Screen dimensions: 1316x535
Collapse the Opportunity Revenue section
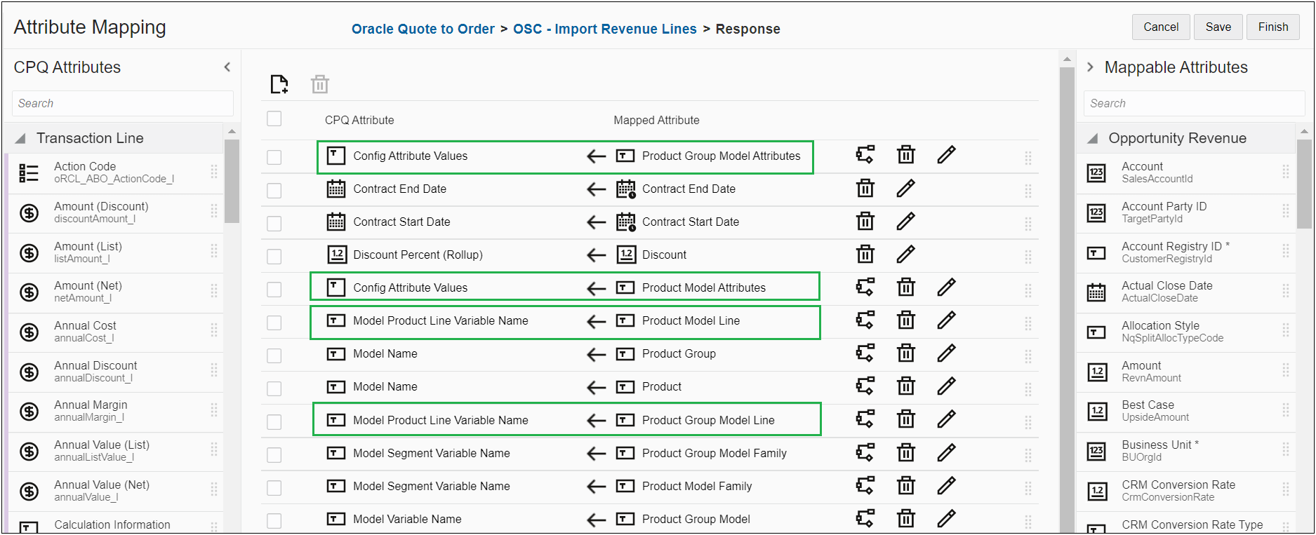coord(1092,138)
